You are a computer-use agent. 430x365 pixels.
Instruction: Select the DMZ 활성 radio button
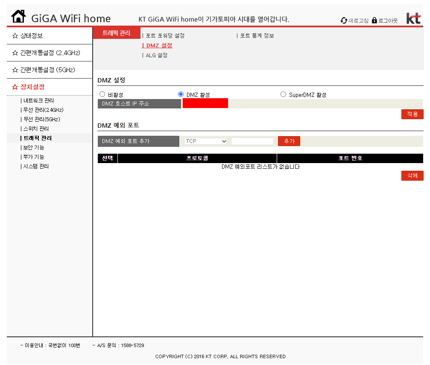pyautogui.click(x=181, y=94)
